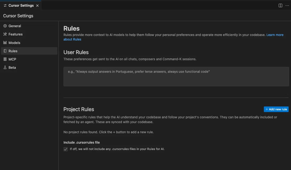The height and width of the screenshot is (170, 291).
Task: Select the Rules settings section
Action: tap(29, 51)
